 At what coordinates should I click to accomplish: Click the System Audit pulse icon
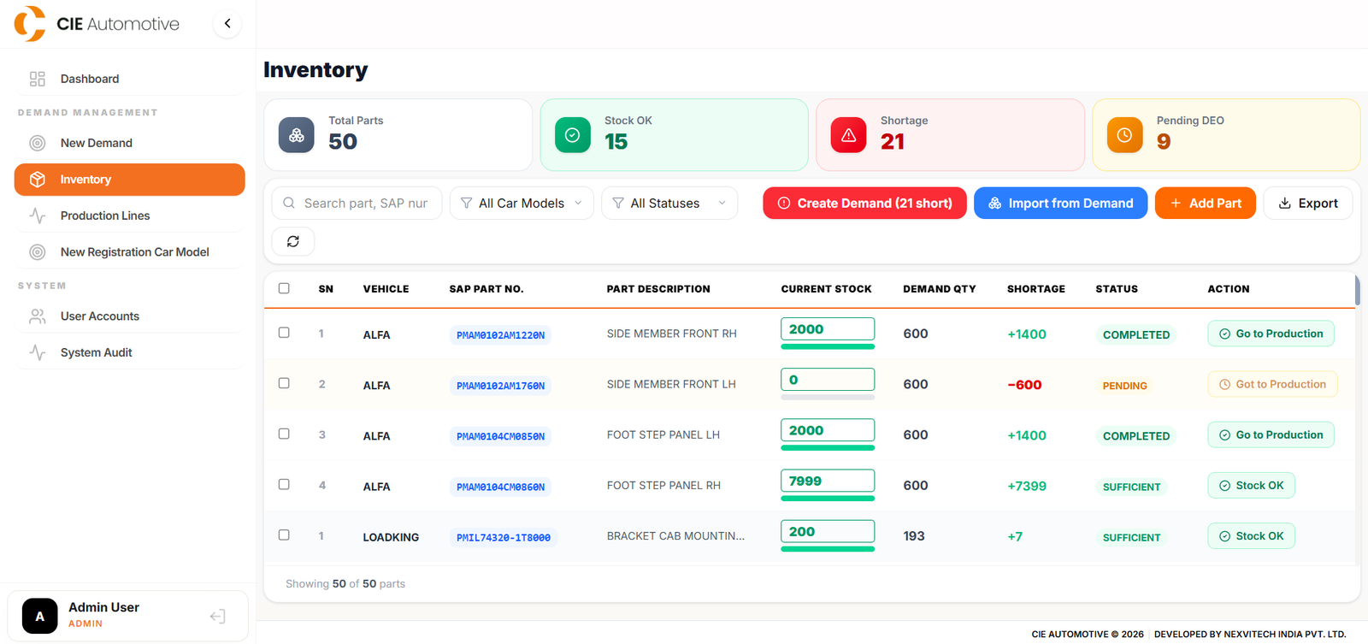coord(38,352)
